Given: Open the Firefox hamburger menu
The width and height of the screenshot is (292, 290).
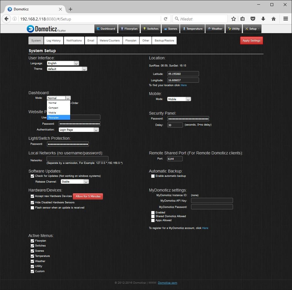Looking at the screenshot, I should click(x=286, y=19).
